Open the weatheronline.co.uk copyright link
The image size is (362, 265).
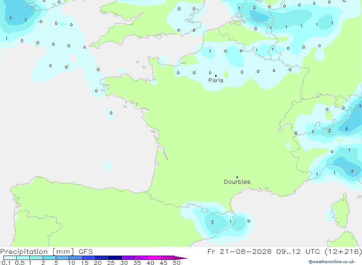[x=332, y=262]
